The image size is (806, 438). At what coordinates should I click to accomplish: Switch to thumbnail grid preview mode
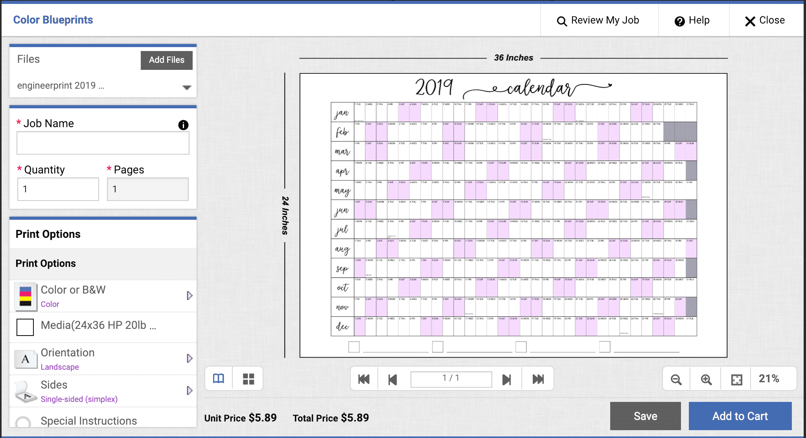pos(248,378)
